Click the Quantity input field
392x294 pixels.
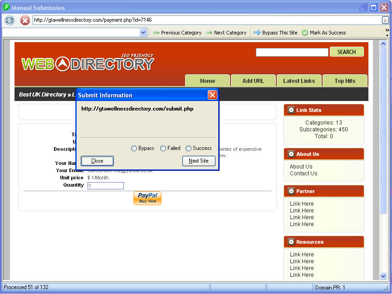pos(105,186)
